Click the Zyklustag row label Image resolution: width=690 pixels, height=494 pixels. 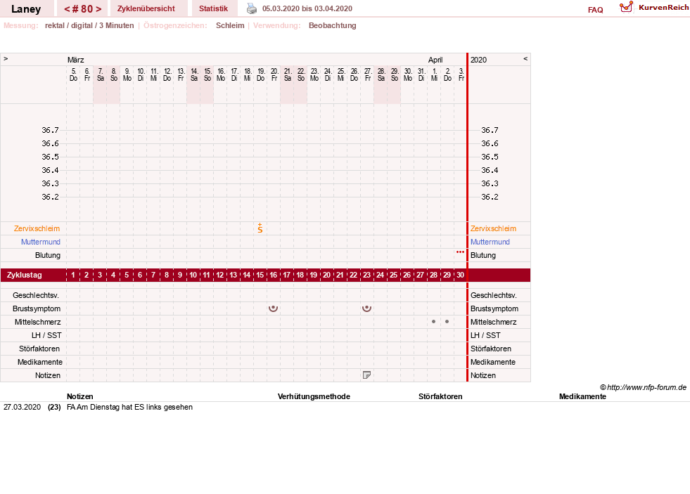pos(24,275)
